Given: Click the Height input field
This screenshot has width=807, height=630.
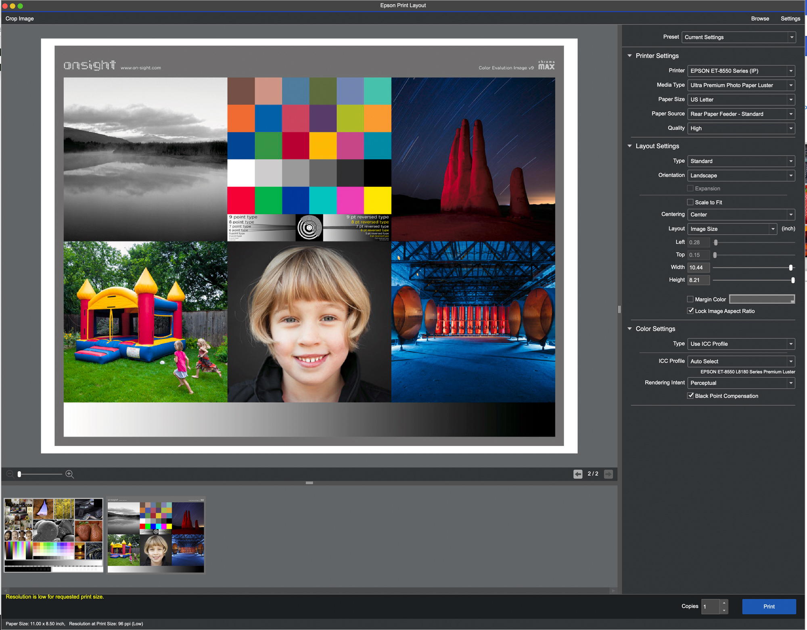Looking at the screenshot, I should click(x=698, y=280).
